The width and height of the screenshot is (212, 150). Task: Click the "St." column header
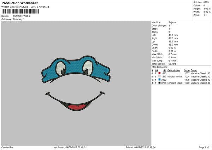pyautogui.click(x=165, y=70)
